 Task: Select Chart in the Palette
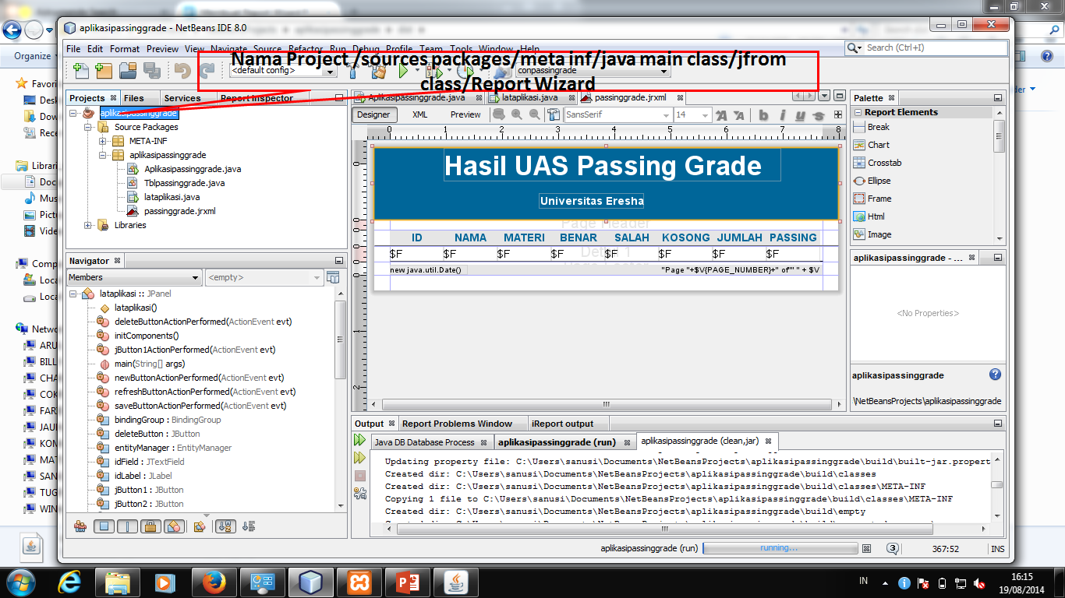click(x=878, y=145)
